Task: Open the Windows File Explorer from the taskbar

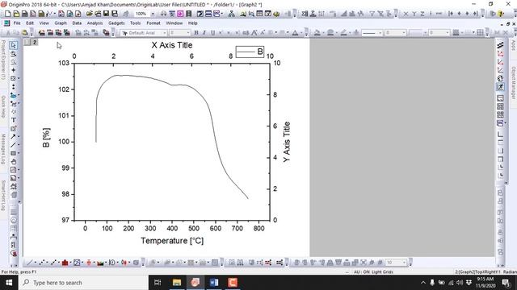Action: click(x=177, y=283)
